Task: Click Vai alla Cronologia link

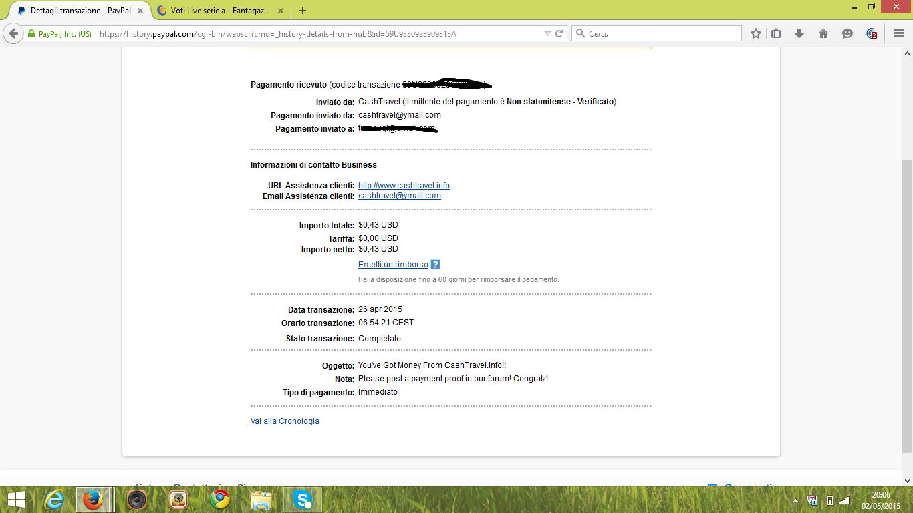Action: tap(285, 421)
